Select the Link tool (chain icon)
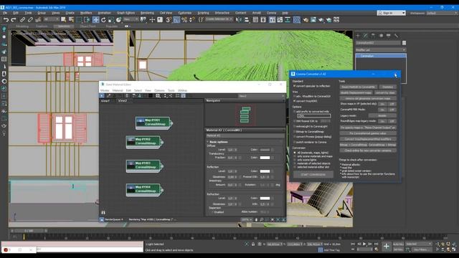Screen dimensions: 459x258 point(22,20)
